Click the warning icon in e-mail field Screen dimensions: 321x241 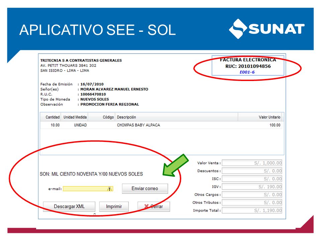coord(110,189)
